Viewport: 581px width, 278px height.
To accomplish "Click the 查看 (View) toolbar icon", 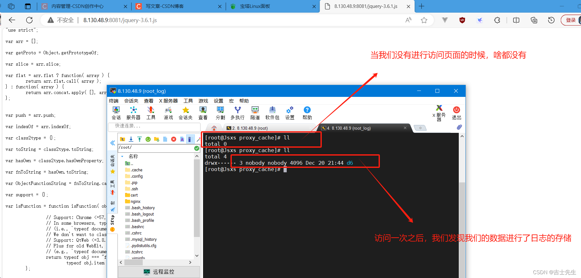I will pos(203,113).
